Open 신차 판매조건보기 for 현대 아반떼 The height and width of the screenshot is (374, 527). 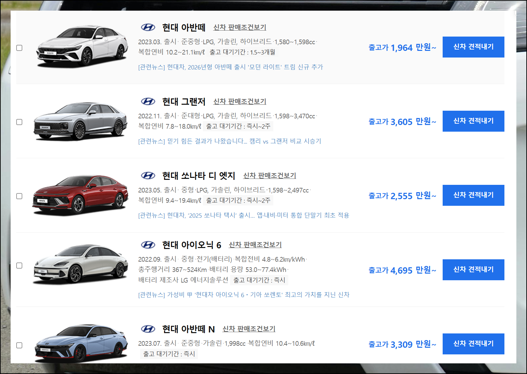click(240, 27)
